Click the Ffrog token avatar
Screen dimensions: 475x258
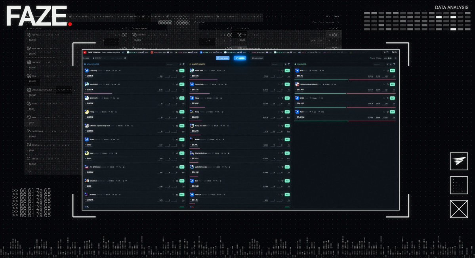coord(87,112)
